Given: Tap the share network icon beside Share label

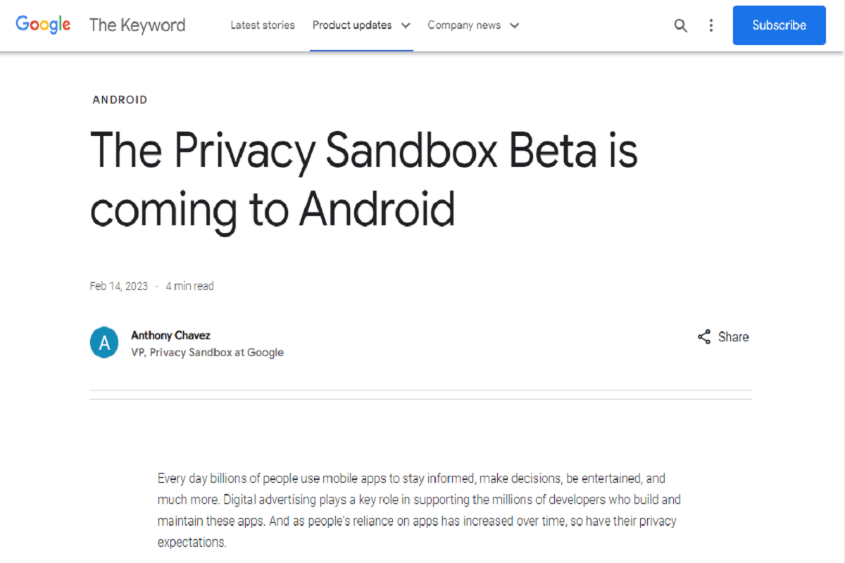Looking at the screenshot, I should pyautogui.click(x=703, y=336).
